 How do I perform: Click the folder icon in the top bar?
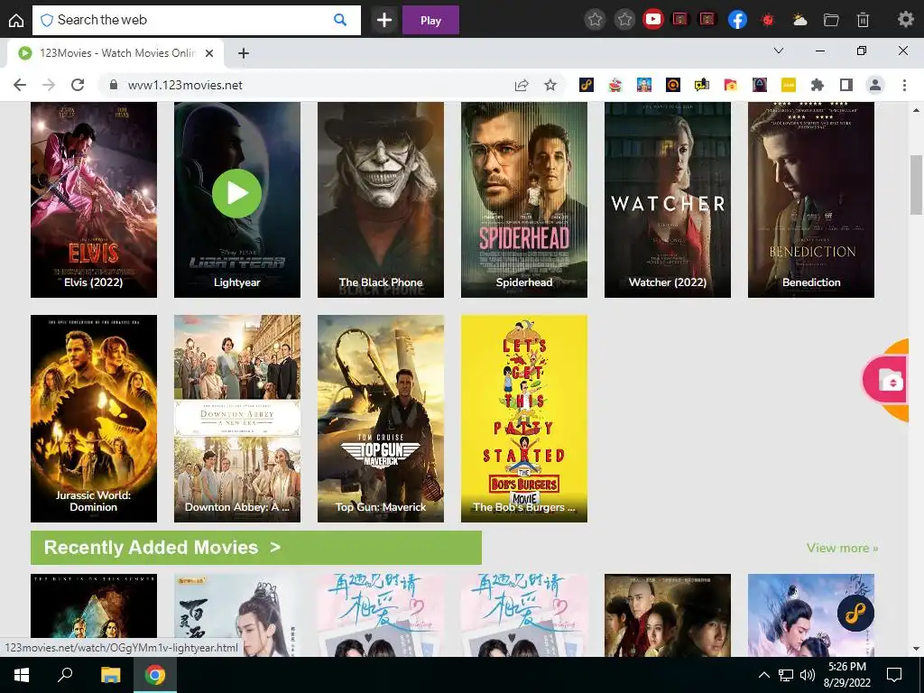tap(831, 20)
